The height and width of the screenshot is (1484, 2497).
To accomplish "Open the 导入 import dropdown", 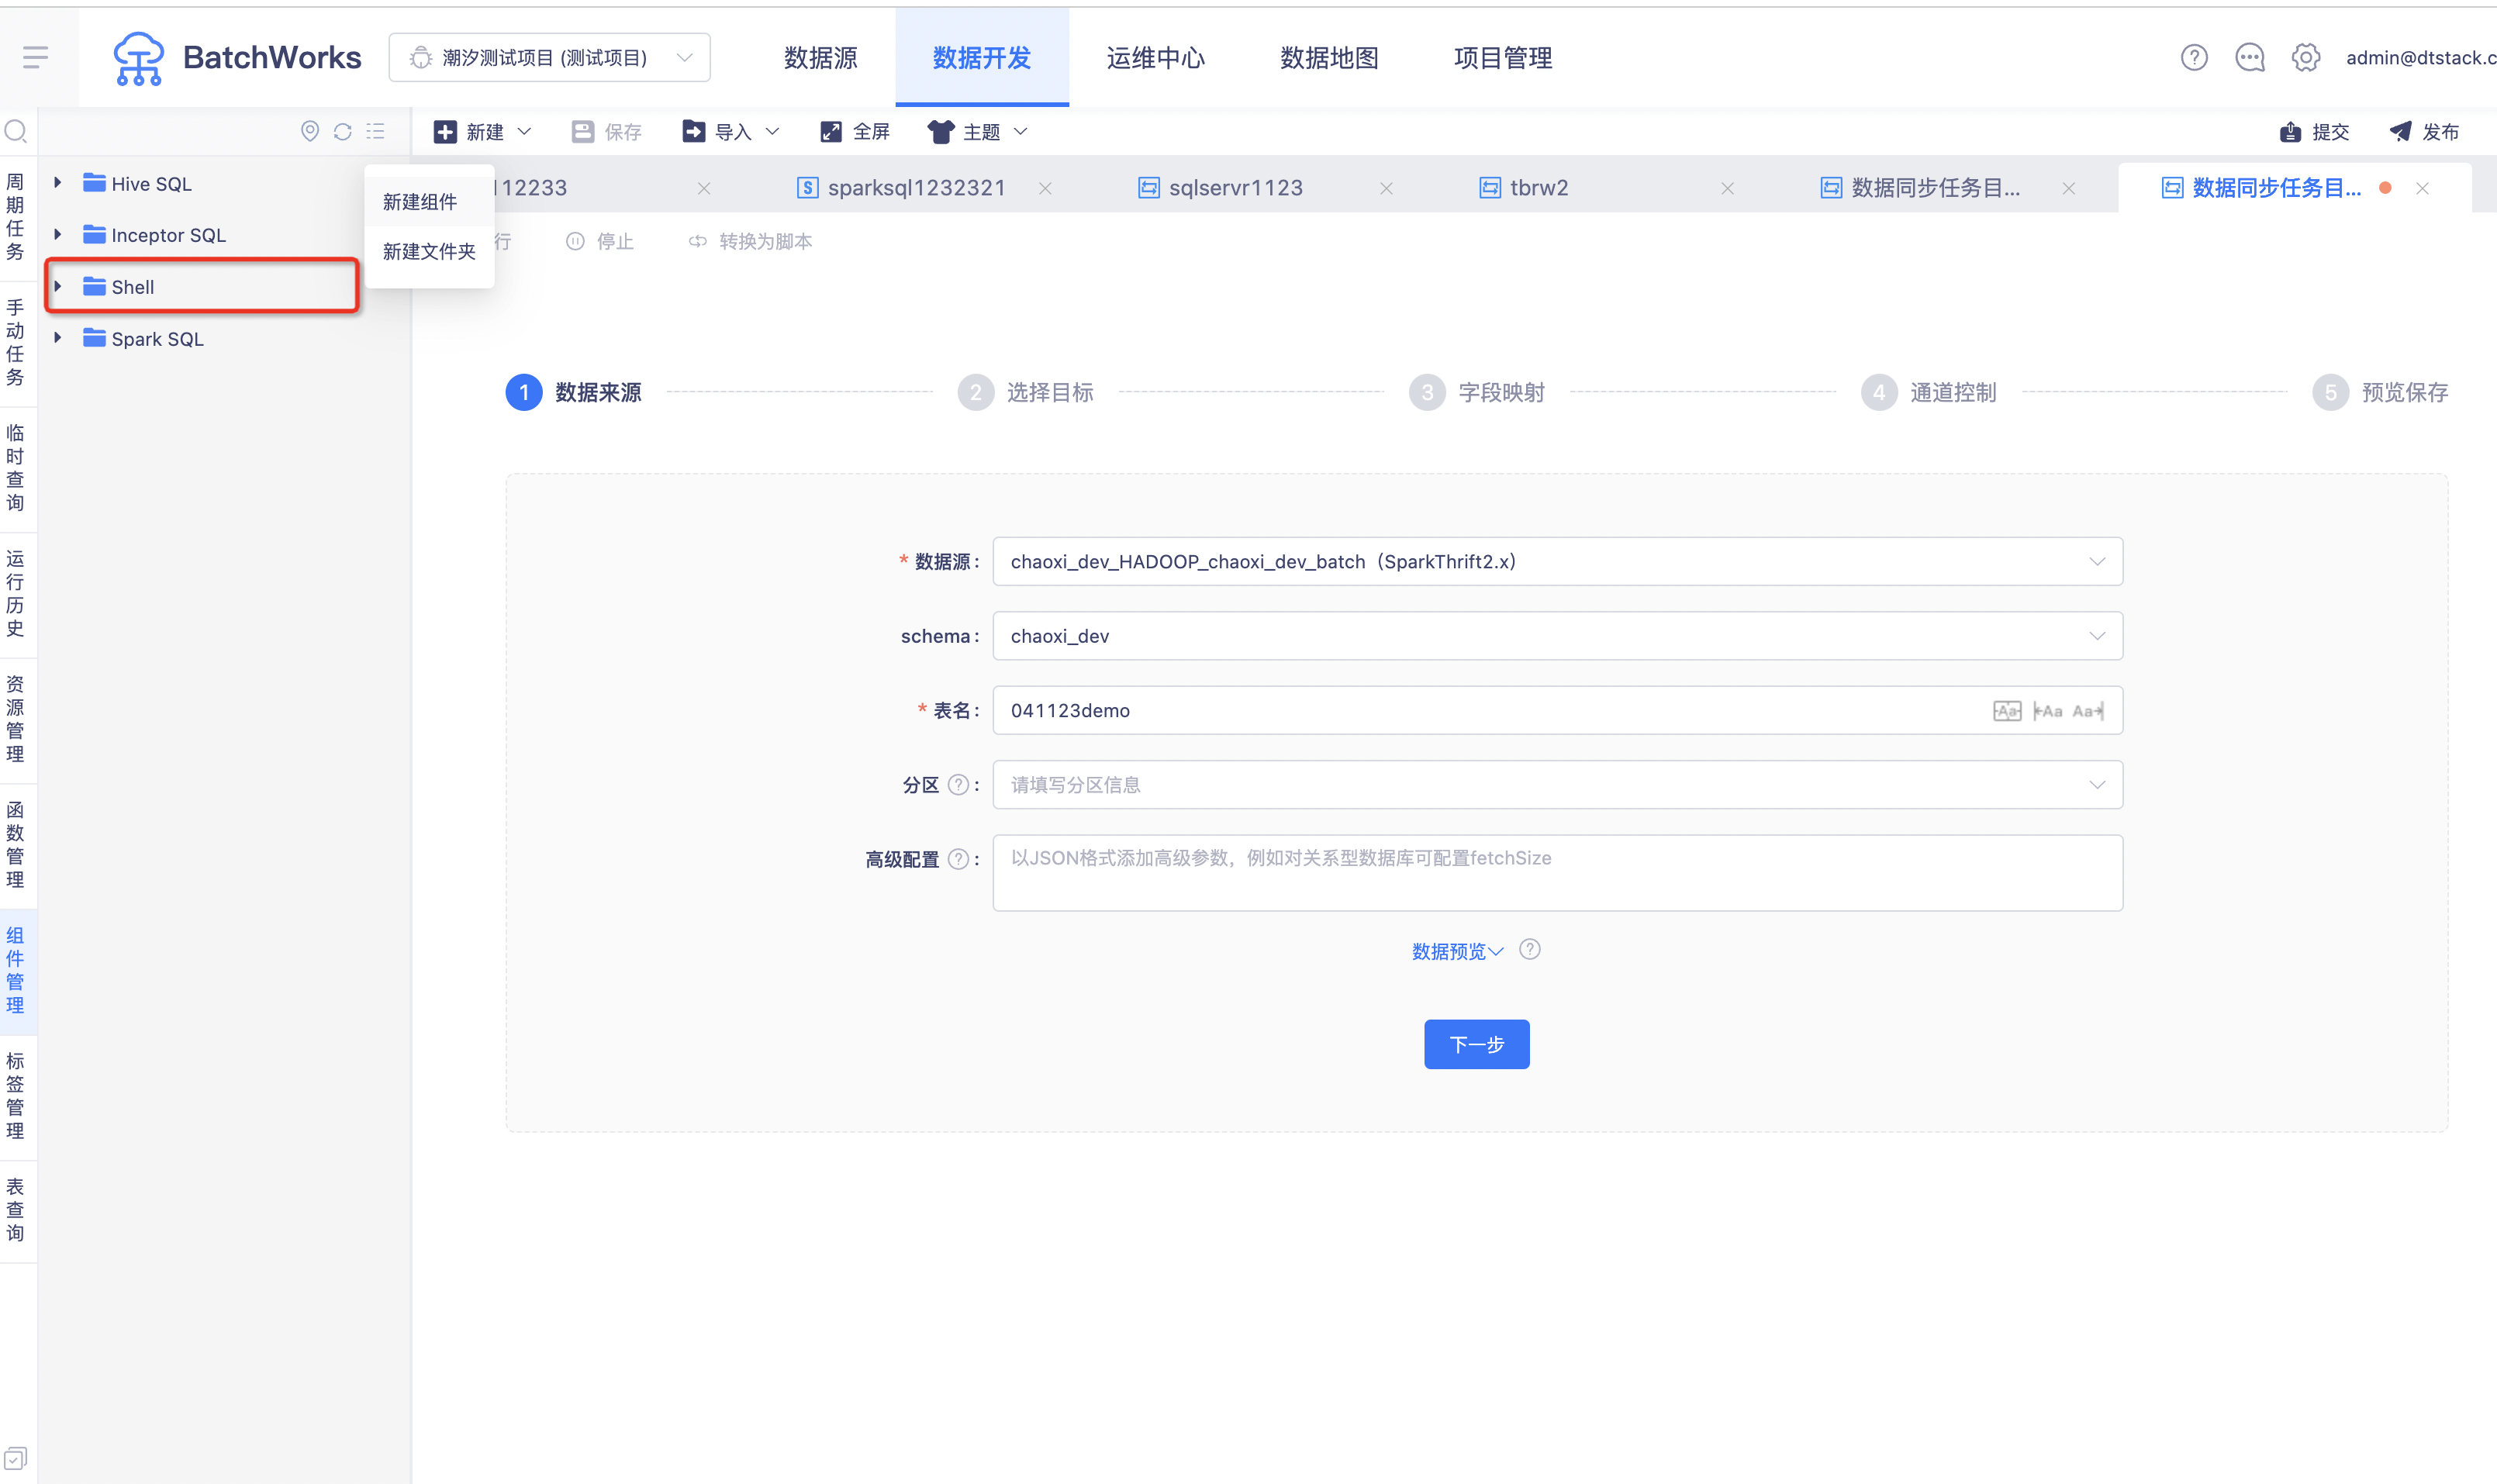I will [x=731, y=132].
